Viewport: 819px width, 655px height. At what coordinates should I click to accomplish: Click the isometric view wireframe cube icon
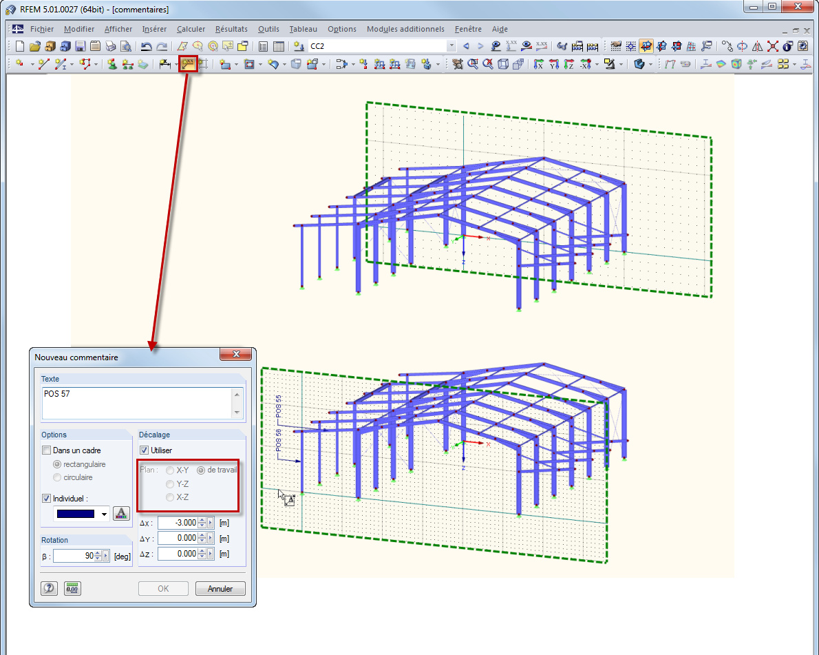pos(503,64)
